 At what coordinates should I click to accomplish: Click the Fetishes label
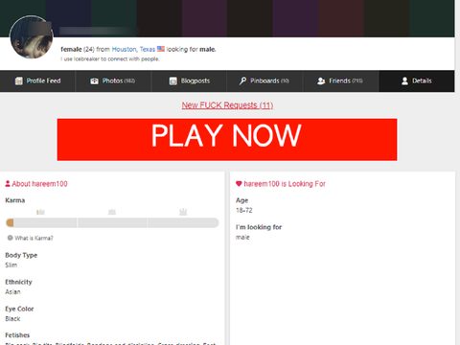tap(17, 335)
